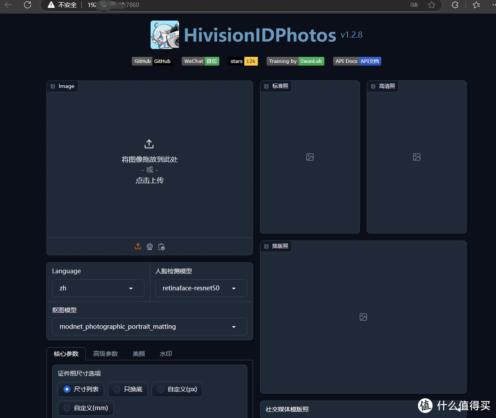Viewport: 496px width, 418px height.
Task: Open the webcam capture icon
Action: point(150,246)
